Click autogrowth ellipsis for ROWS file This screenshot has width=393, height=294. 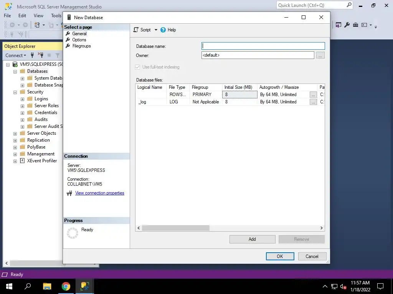tap(313, 95)
